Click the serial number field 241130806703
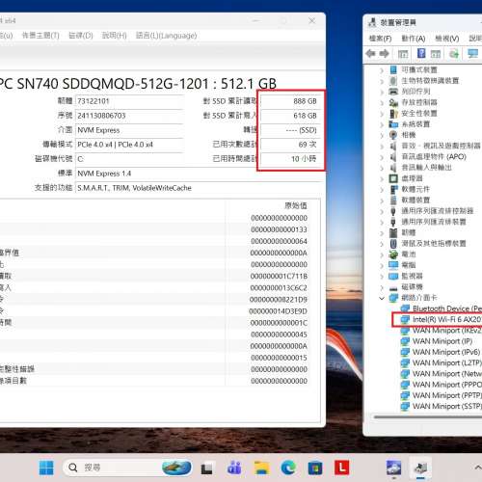This screenshot has height=482, width=482. pyautogui.click(x=129, y=116)
